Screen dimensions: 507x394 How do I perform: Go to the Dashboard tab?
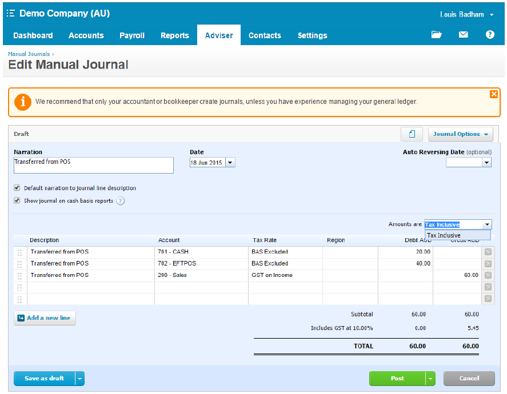(x=33, y=35)
